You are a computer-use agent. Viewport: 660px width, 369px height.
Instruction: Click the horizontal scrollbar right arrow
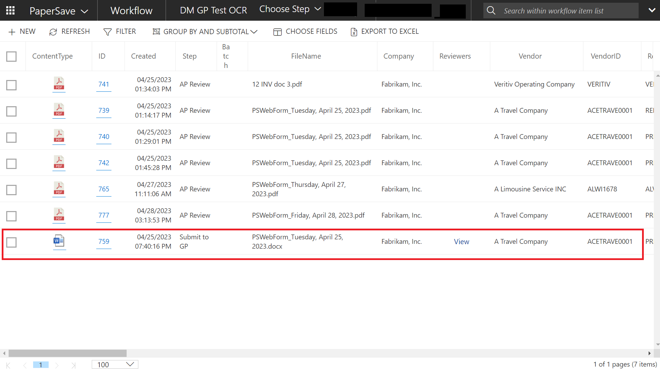tap(649, 353)
